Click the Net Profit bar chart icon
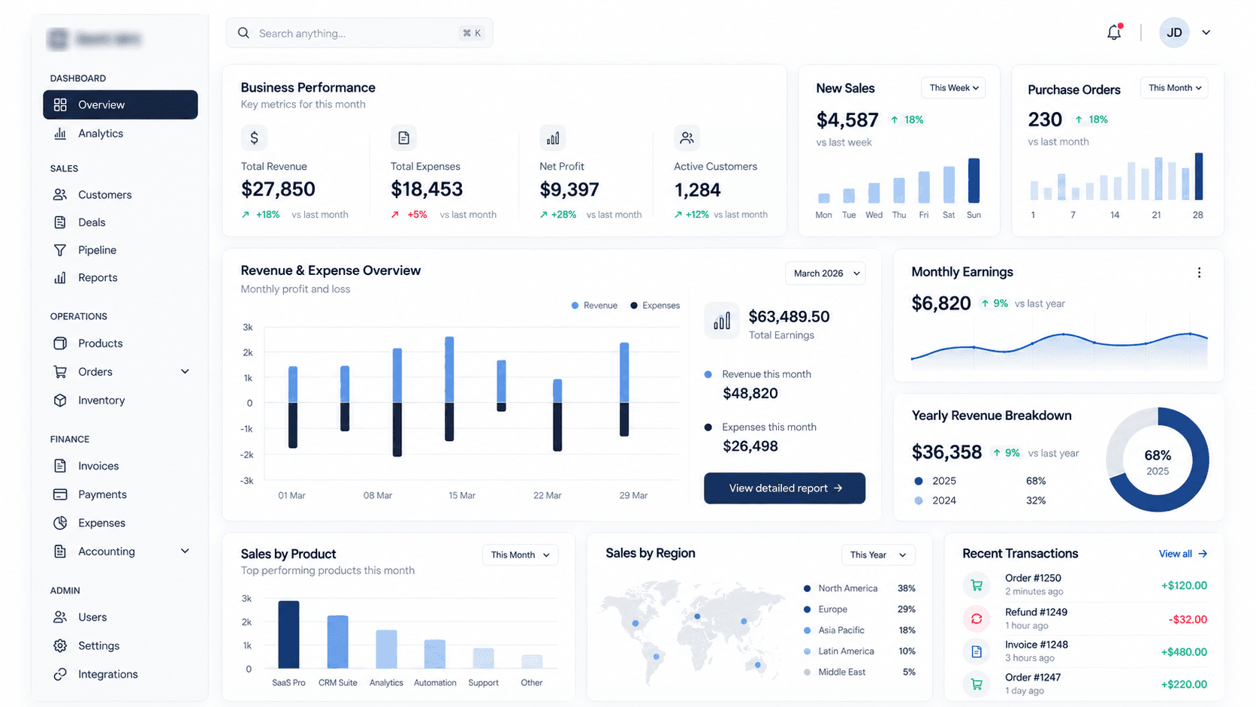1256x707 pixels. [x=553, y=137]
